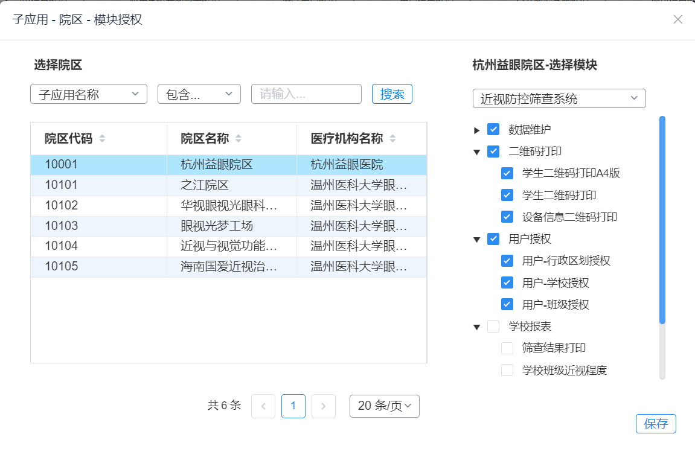This screenshot has width=695, height=472.
Task: Close the 模块授权 dialog
Action: [677, 19]
